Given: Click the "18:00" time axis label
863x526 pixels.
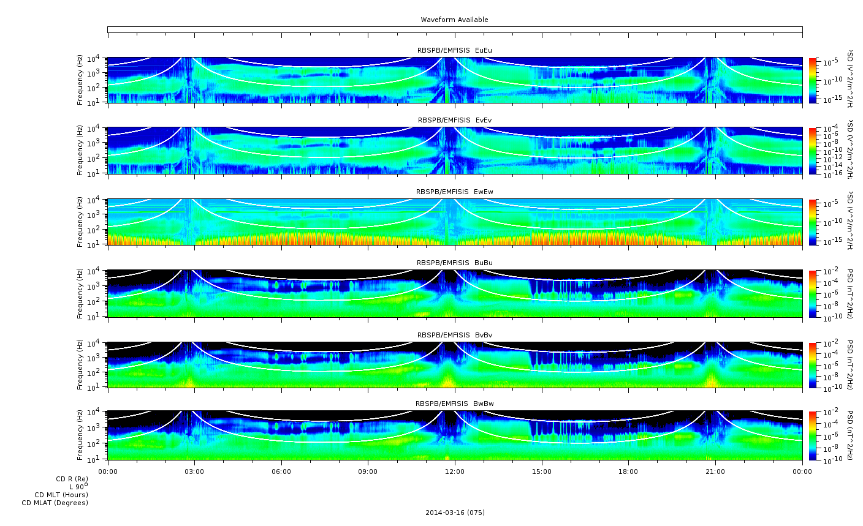Looking at the screenshot, I should click(628, 472).
